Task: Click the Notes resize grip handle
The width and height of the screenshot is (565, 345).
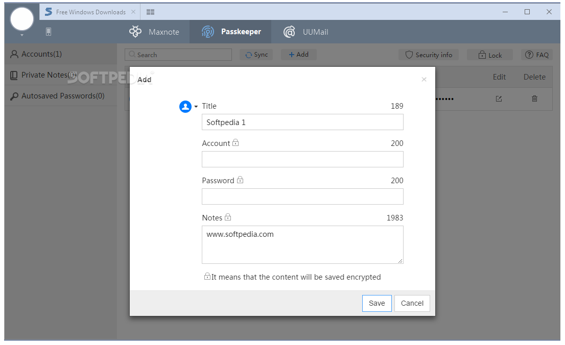Action: [x=401, y=261]
